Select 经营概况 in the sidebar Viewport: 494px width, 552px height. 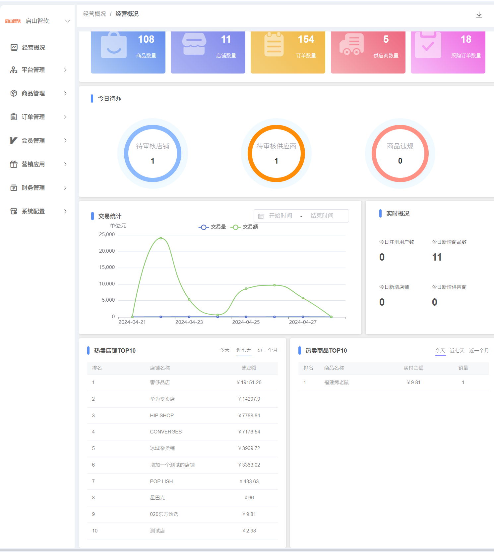tap(33, 48)
